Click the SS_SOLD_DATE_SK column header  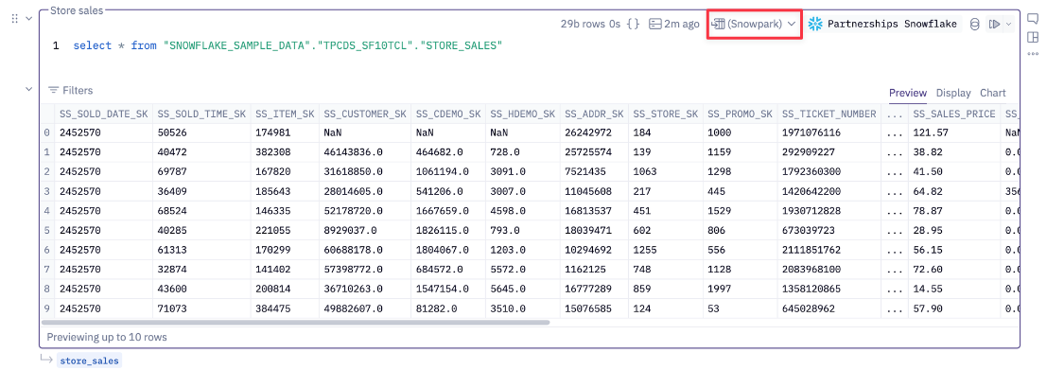[x=103, y=114]
